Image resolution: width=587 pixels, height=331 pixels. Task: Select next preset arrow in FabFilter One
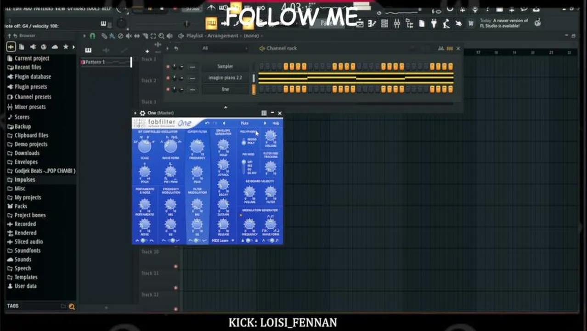pos(265,123)
